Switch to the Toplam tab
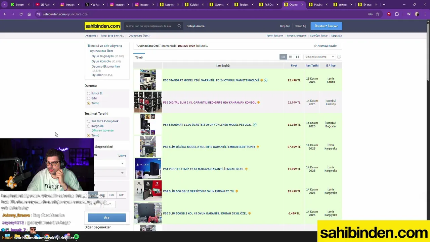This screenshot has height=242, width=430. coord(244,5)
